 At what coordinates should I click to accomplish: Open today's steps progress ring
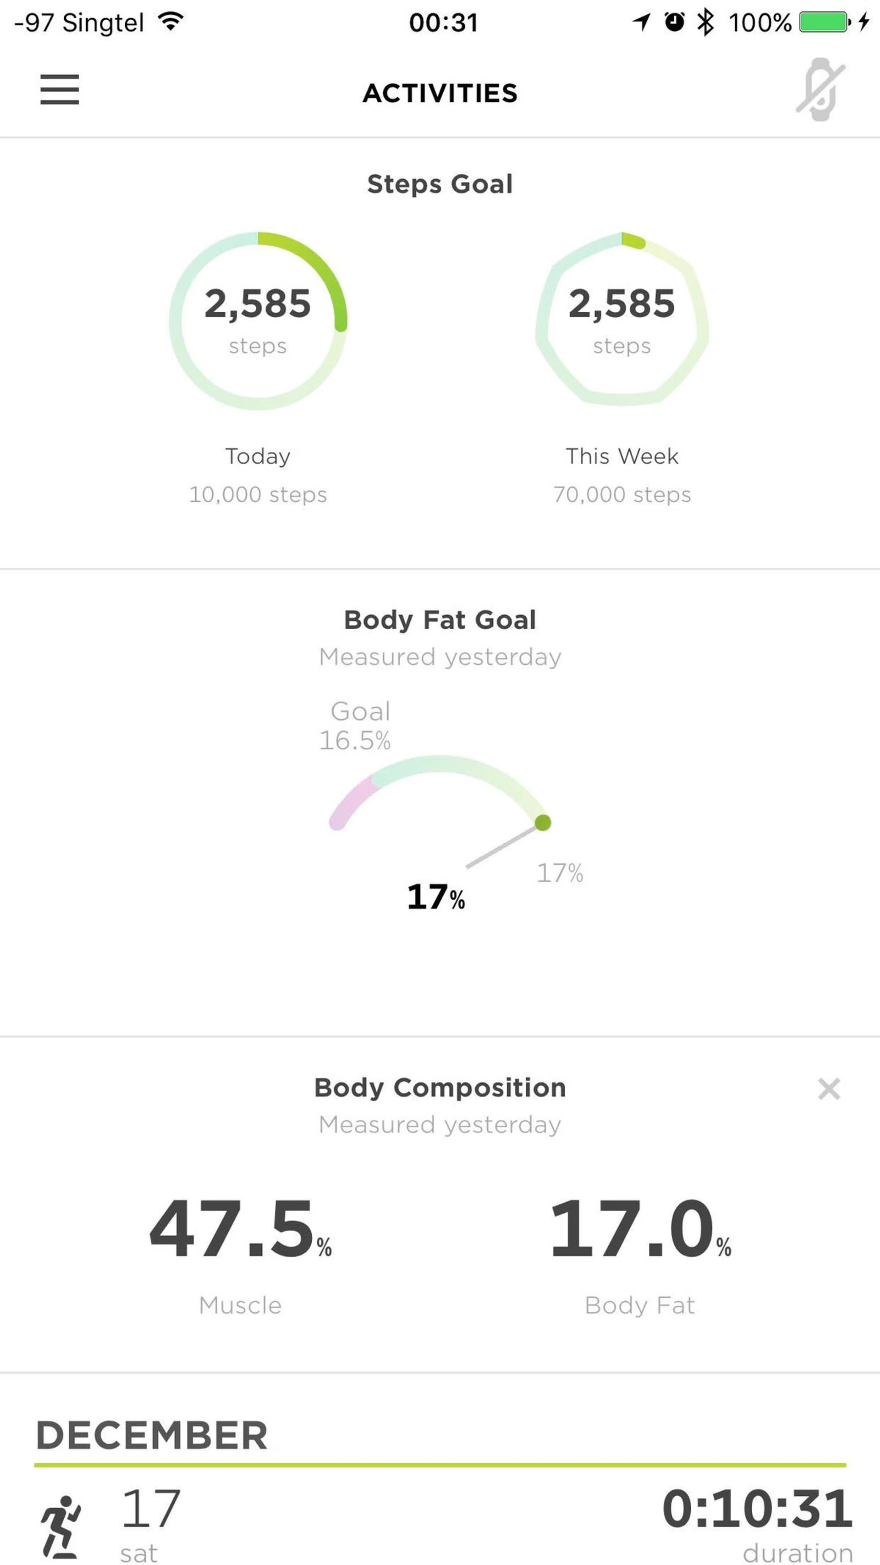[258, 320]
